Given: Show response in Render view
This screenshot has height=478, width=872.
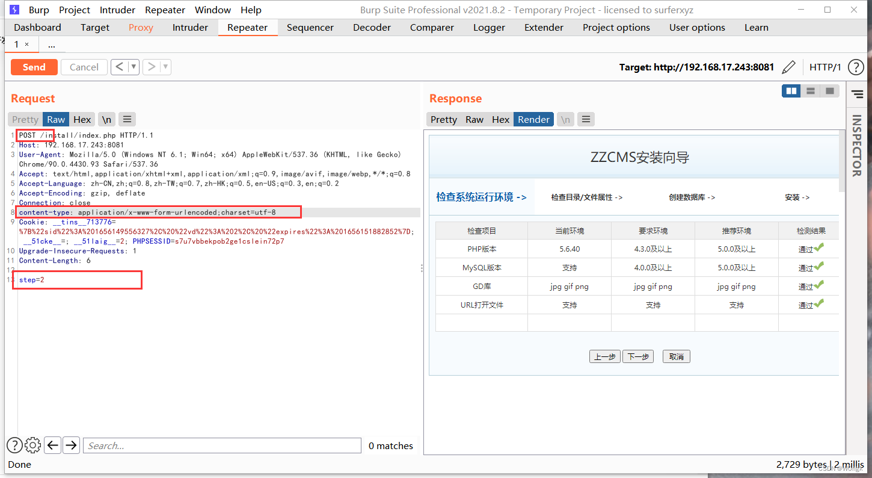Looking at the screenshot, I should point(534,119).
